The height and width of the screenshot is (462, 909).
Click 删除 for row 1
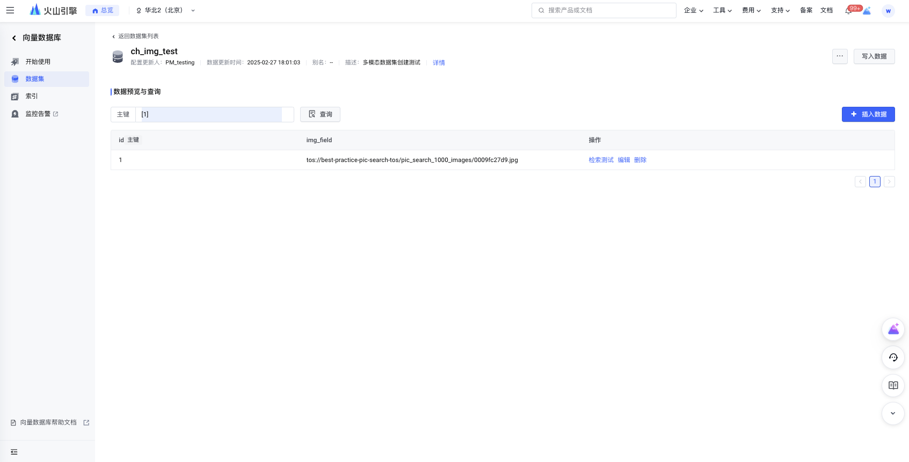pos(640,160)
